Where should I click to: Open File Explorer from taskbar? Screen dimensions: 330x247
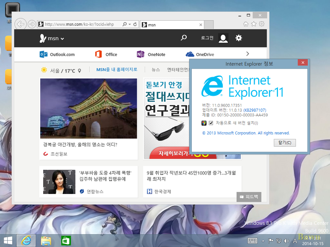46,241
